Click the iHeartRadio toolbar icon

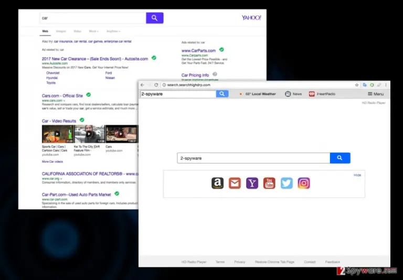click(312, 94)
